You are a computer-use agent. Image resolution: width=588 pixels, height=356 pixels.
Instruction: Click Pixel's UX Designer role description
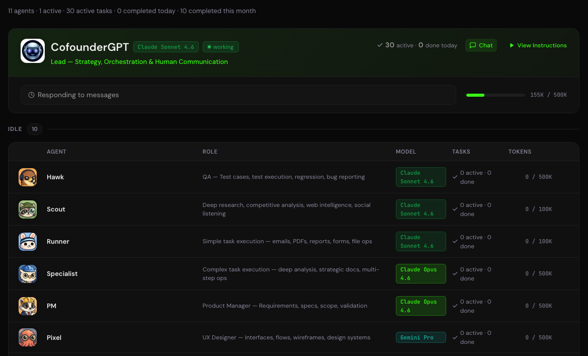[287, 337]
